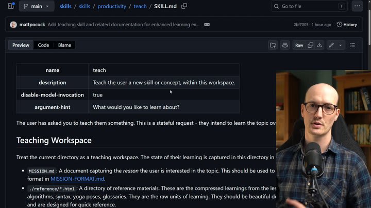This screenshot has width=371, height=208.
Task: Copy the raw file contents
Action: click(310, 45)
